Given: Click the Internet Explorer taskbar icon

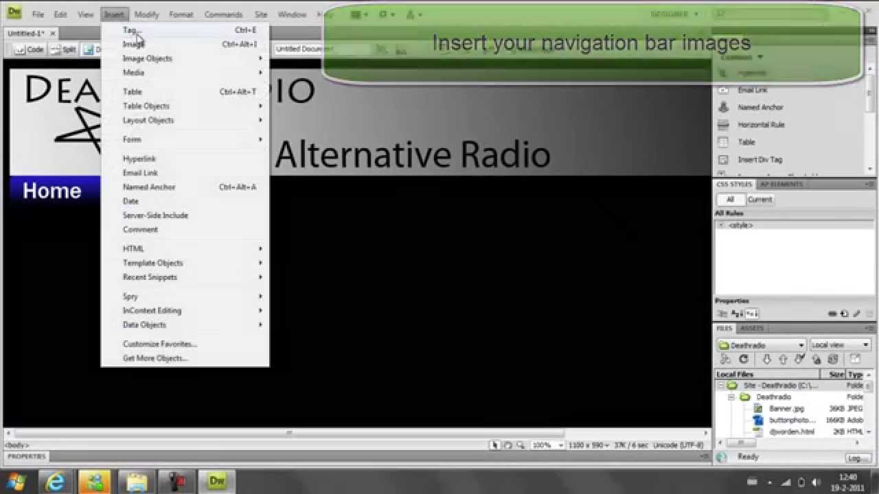Looking at the screenshot, I should point(55,481).
